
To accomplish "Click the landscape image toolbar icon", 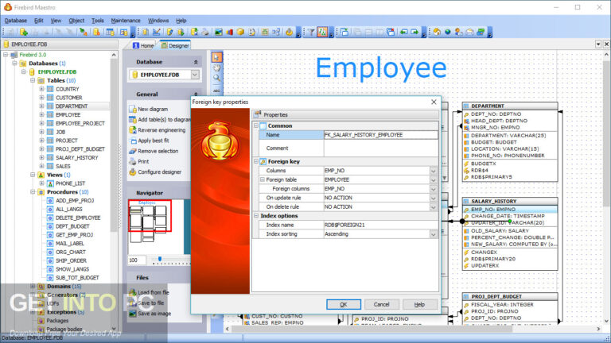I will pos(218,33).
